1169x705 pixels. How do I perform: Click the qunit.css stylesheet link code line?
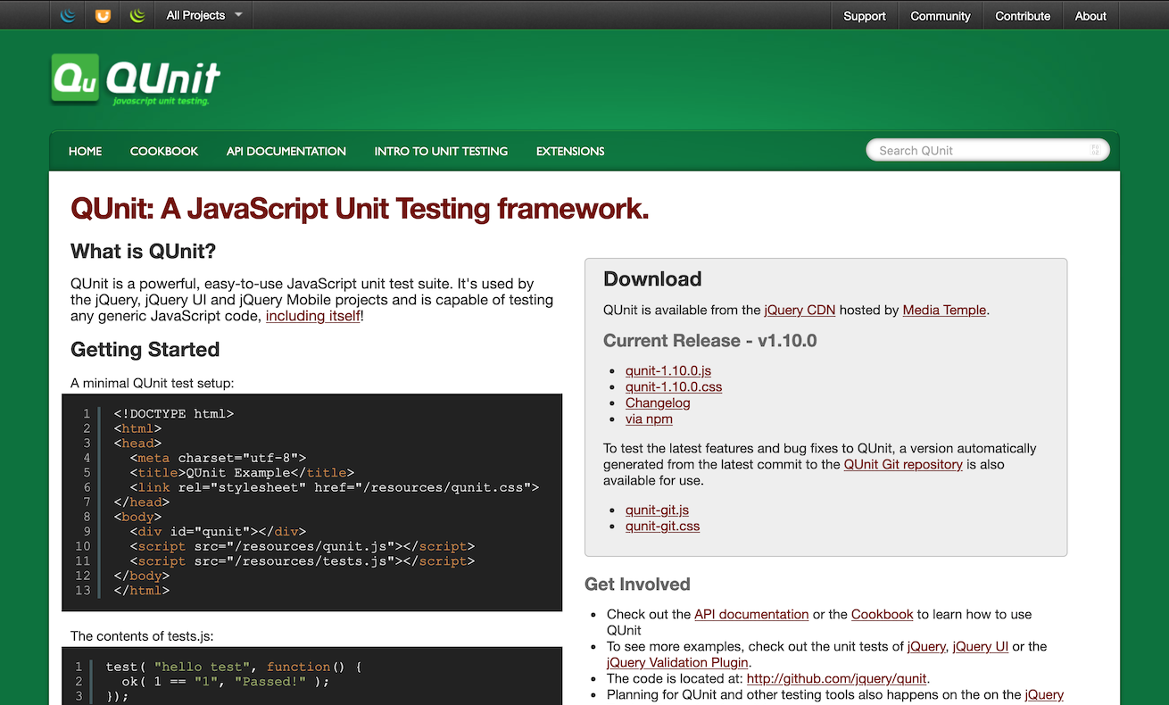point(335,487)
